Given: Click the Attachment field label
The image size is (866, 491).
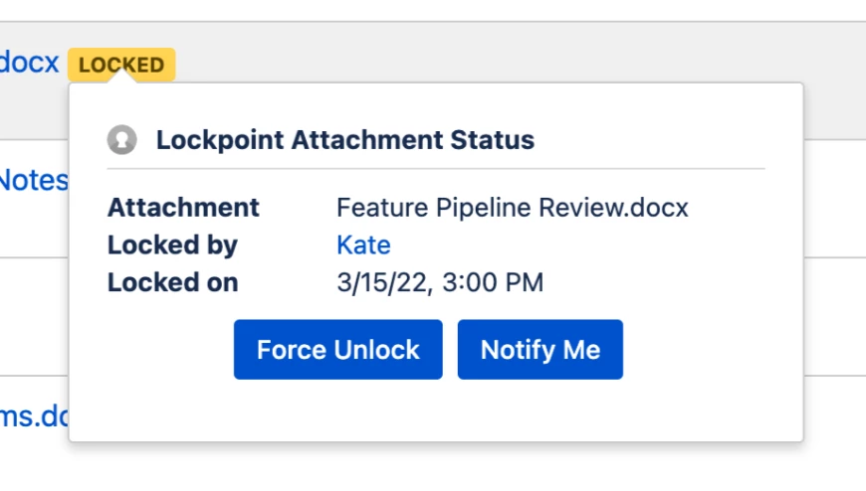Looking at the screenshot, I should [x=183, y=208].
